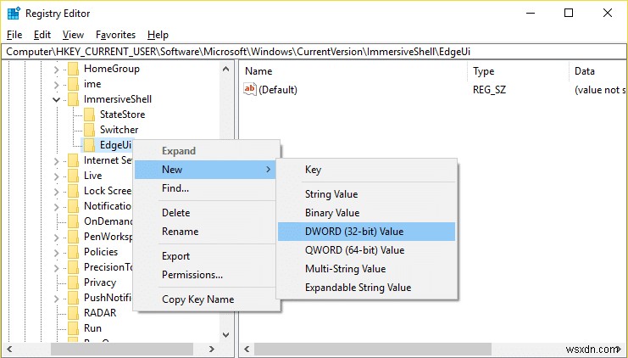Click the ime folder icon

click(x=73, y=84)
